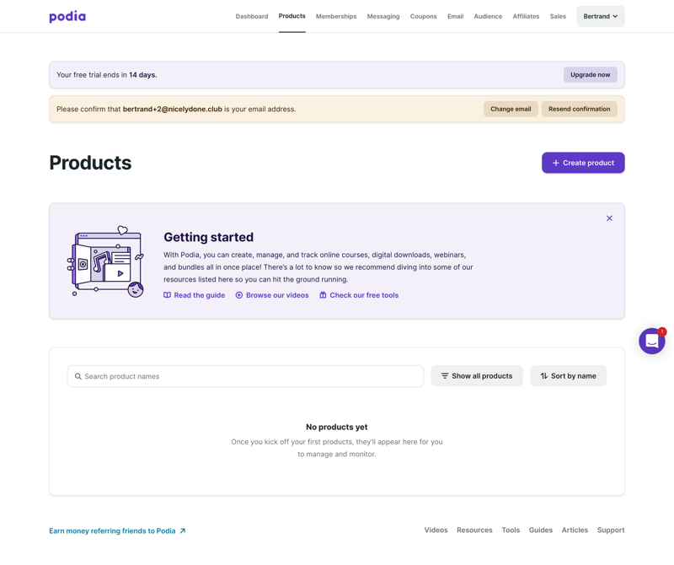
Task: Click the play icon beside Browse our videos
Action: coord(238,295)
